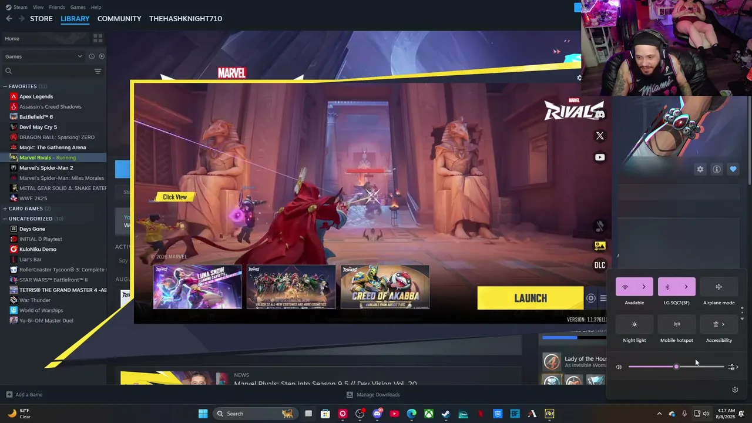Click the yellow LAUNCH button
The height and width of the screenshot is (423, 752).
531,298
